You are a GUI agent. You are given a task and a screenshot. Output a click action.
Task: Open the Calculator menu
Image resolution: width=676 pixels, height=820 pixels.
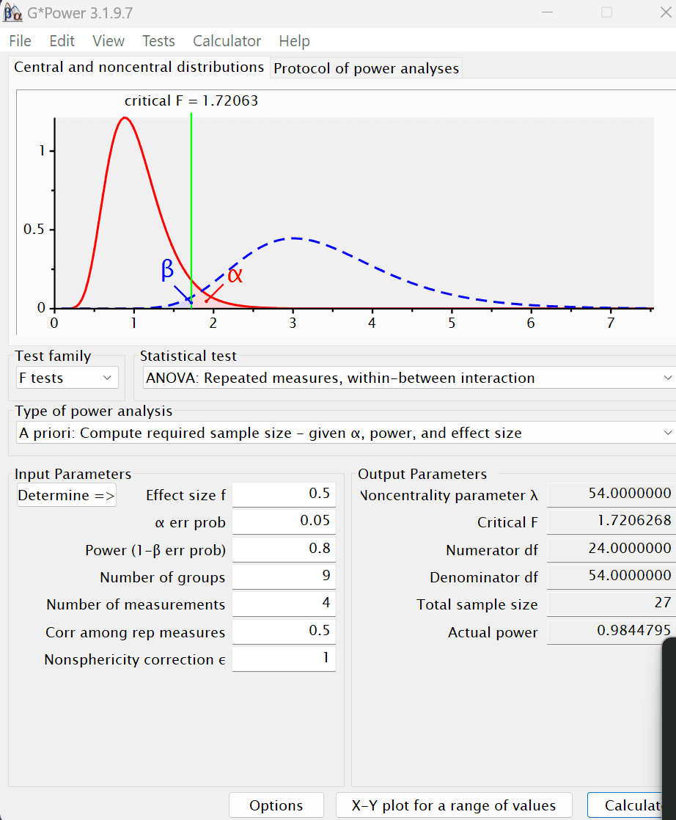(227, 41)
